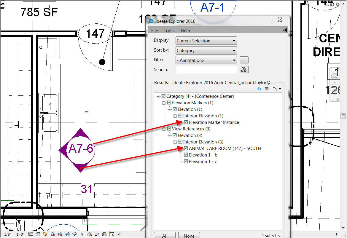Uncheck ANIMAL CARE ROOM (147) - SOUTH checkbox
347x238 pixels.
(x=186, y=148)
